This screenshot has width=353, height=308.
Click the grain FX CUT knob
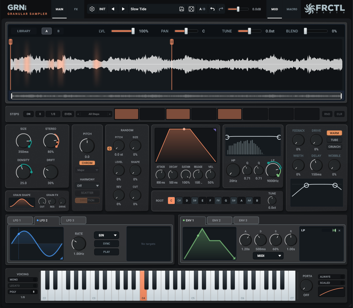42,201
